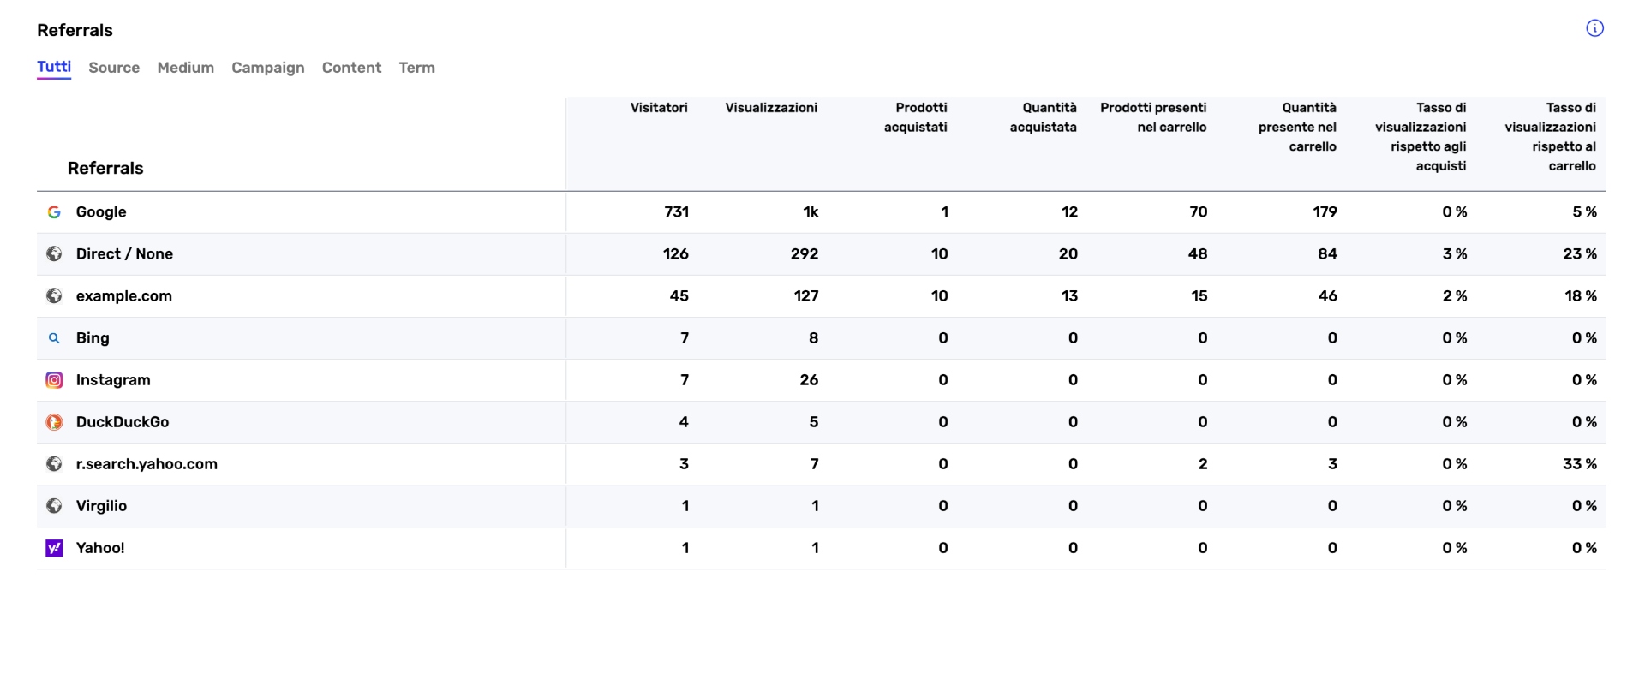This screenshot has width=1645, height=685.
Task: Click the Instagram logo icon
Action: pos(54,379)
